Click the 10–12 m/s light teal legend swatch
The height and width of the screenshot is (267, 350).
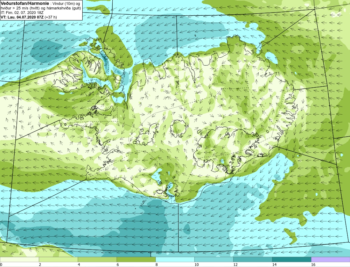click(213, 260)
